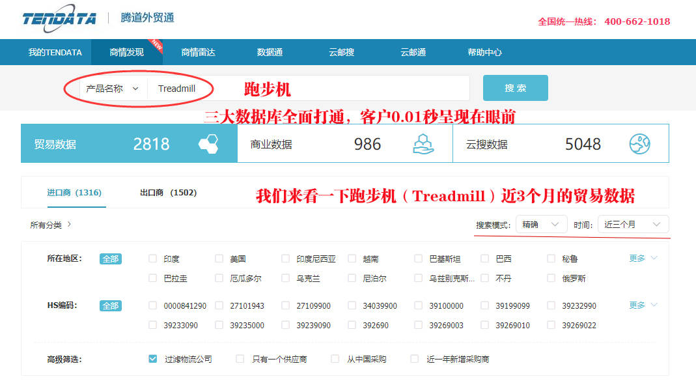Open the 时间 近三个月 dropdown
The height and width of the screenshot is (381, 696).
633,225
